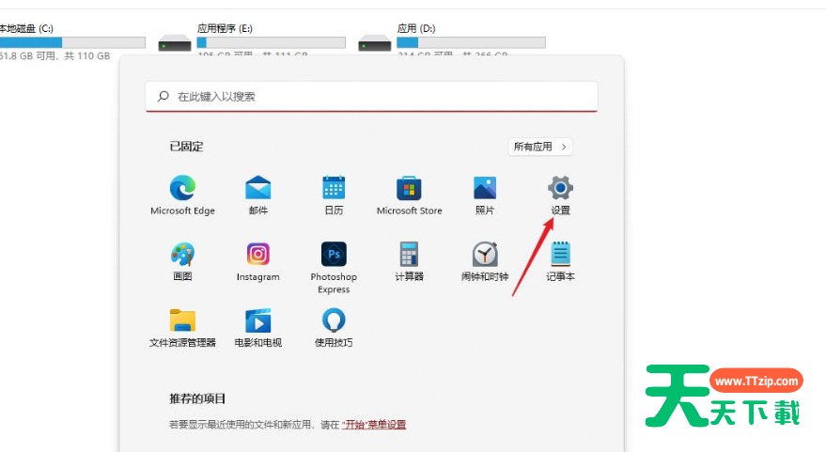Expand the All apps (所有应用) list
Viewport: 826px width, 452px height.
tap(540, 147)
